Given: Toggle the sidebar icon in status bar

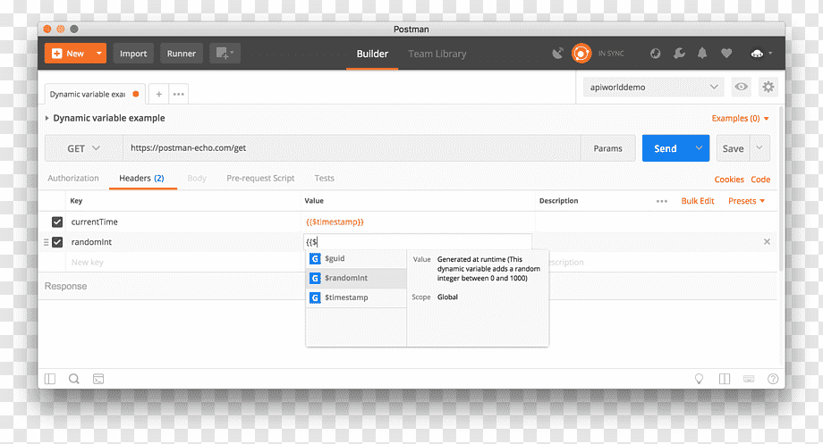Looking at the screenshot, I should pyautogui.click(x=50, y=379).
